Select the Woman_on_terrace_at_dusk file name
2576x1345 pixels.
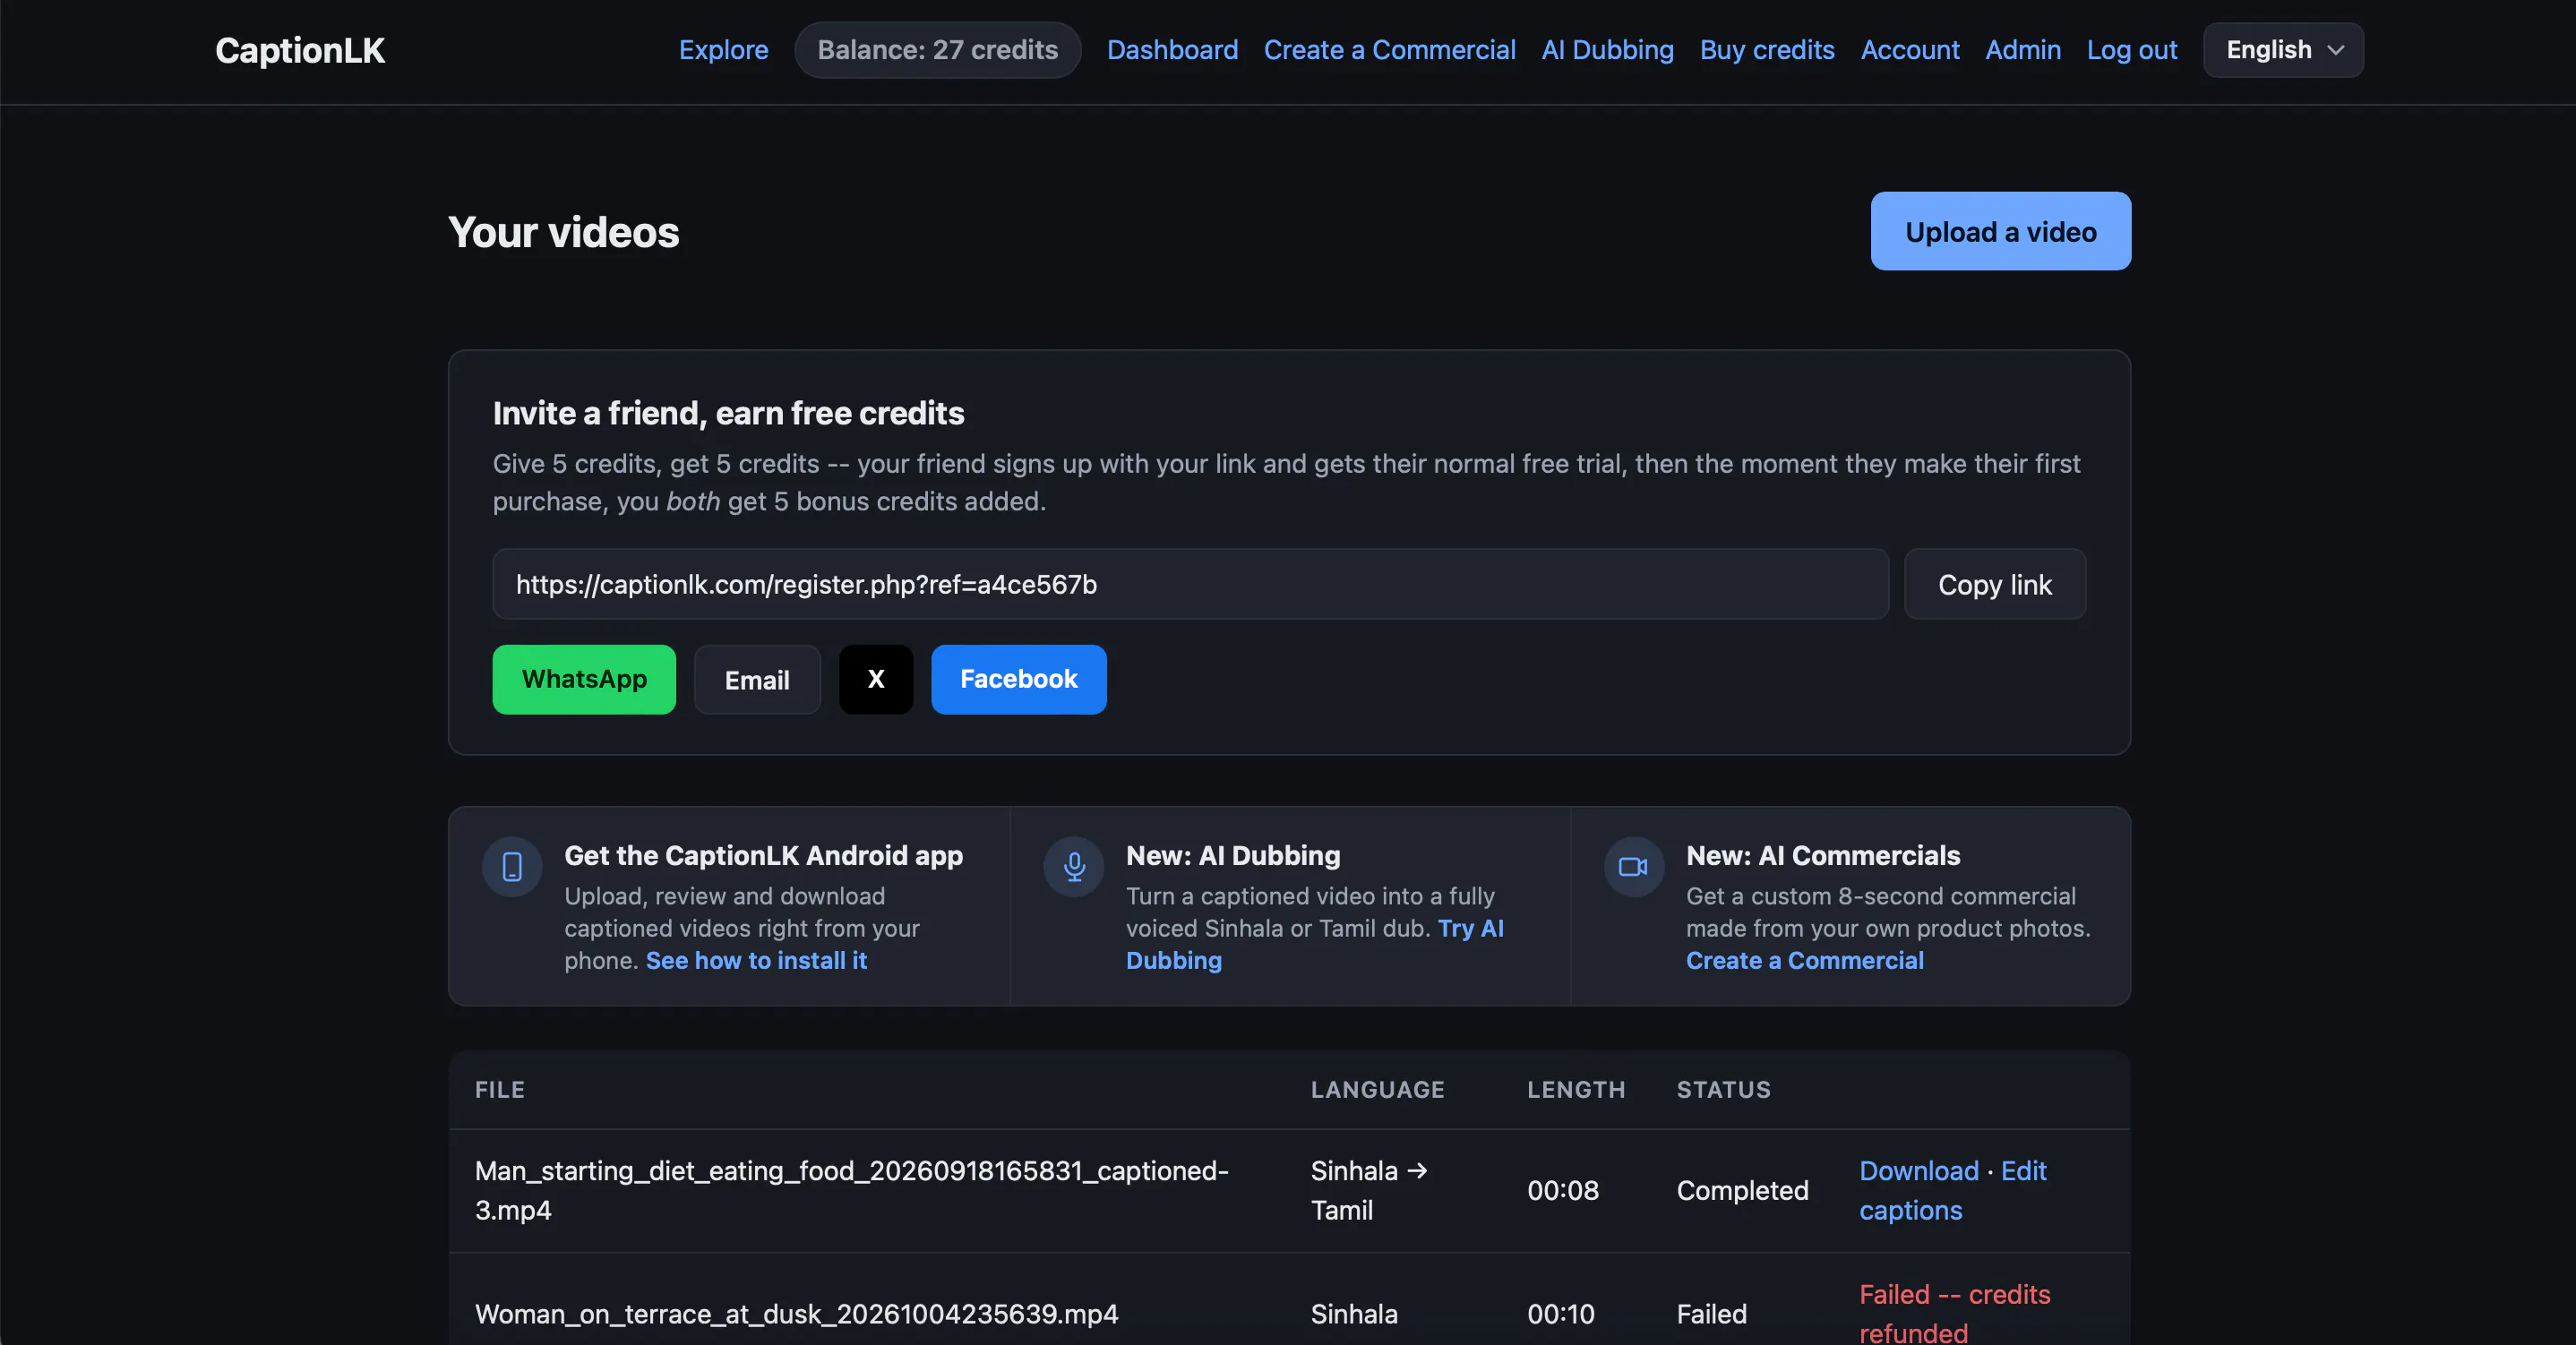coord(796,1313)
